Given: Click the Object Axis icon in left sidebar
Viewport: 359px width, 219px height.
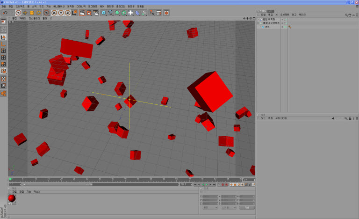Looking at the screenshot, I should [x=3, y=44].
